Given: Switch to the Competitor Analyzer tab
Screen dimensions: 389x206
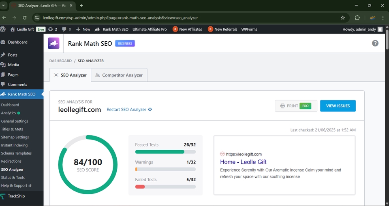Looking at the screenshot, I should click(x=119, y=75).
